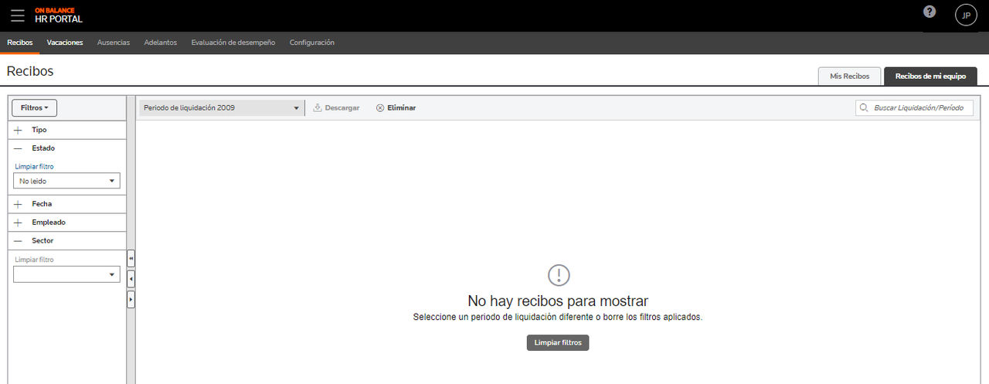
Task: Click the left-arrow splitter handle
Action: coord(131,278)
